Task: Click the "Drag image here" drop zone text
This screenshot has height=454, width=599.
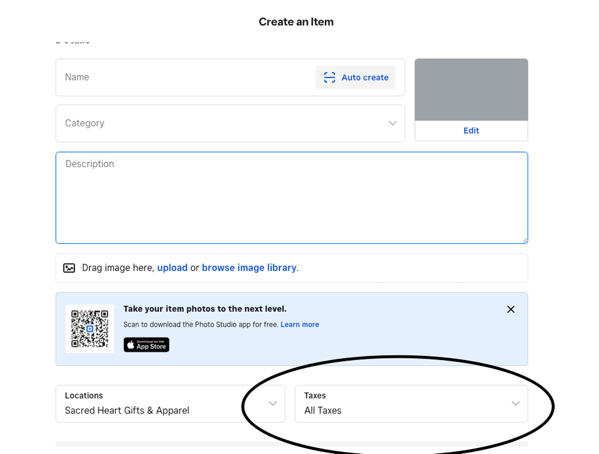Action: click(x=118, y=268)
